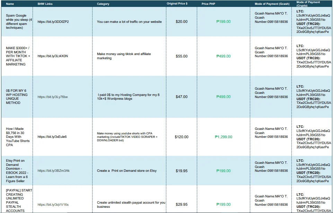This screenshot has height=213, width=333.
Task: Click the "Name" column header
Action: 10,4
